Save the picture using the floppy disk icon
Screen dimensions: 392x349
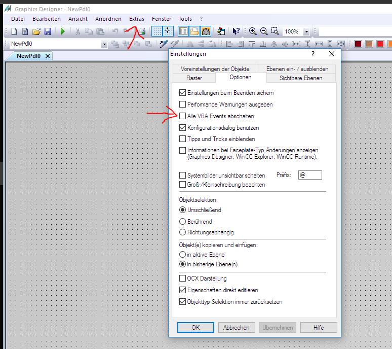(x=48, y=31)
